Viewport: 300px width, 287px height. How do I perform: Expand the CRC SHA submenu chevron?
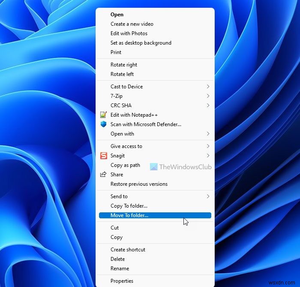(208, 105)
